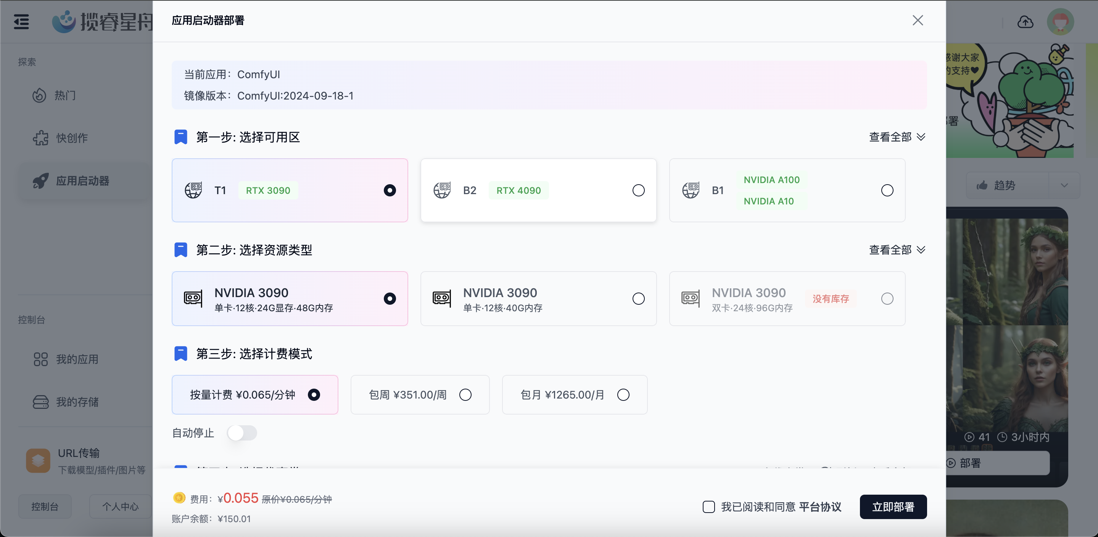Image resolution: width=1098 pixels, height=537 pixels.
Task: Click the cartoon tree banner in background
Action: [1009, 101]
